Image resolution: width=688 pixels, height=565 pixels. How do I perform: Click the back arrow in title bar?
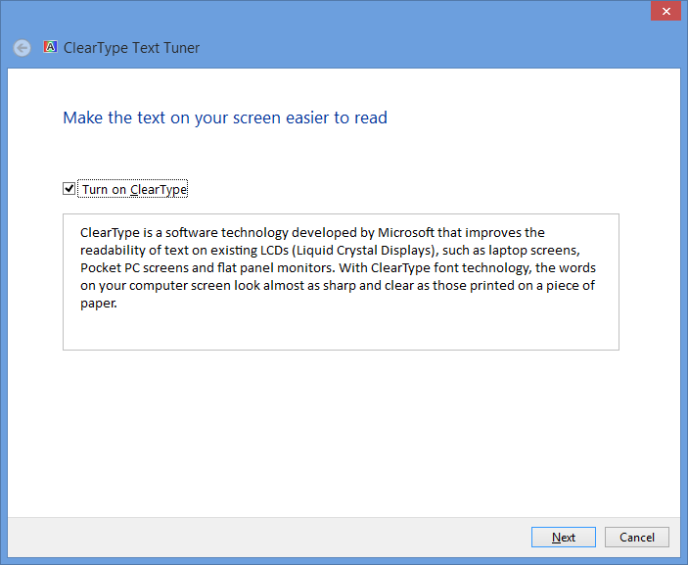[22, 48]
